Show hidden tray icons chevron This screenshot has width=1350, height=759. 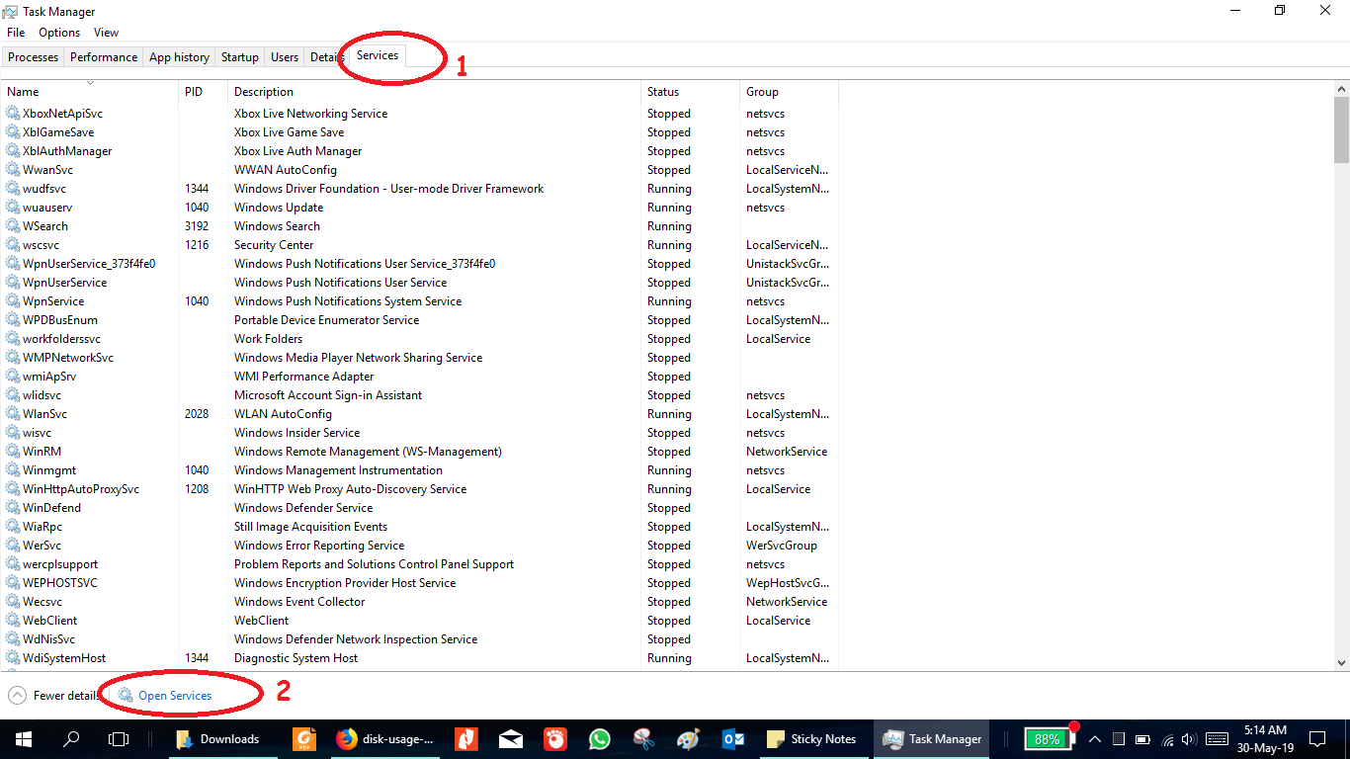point(1095,739)
